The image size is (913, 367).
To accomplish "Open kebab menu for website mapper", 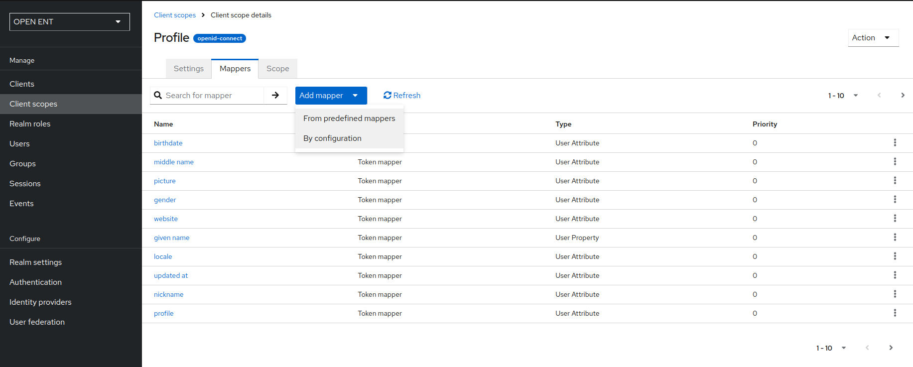I will pos(895,219).
